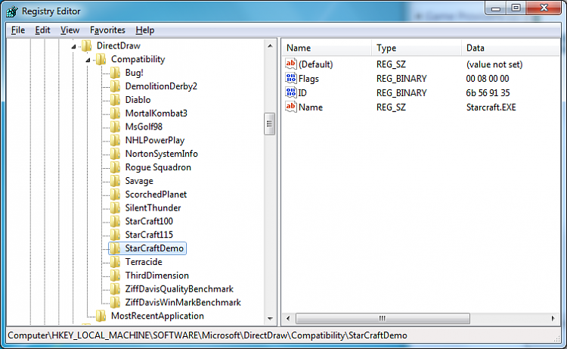Click the values pane horizontal scrollbar thumb

(x=383, y=318)
